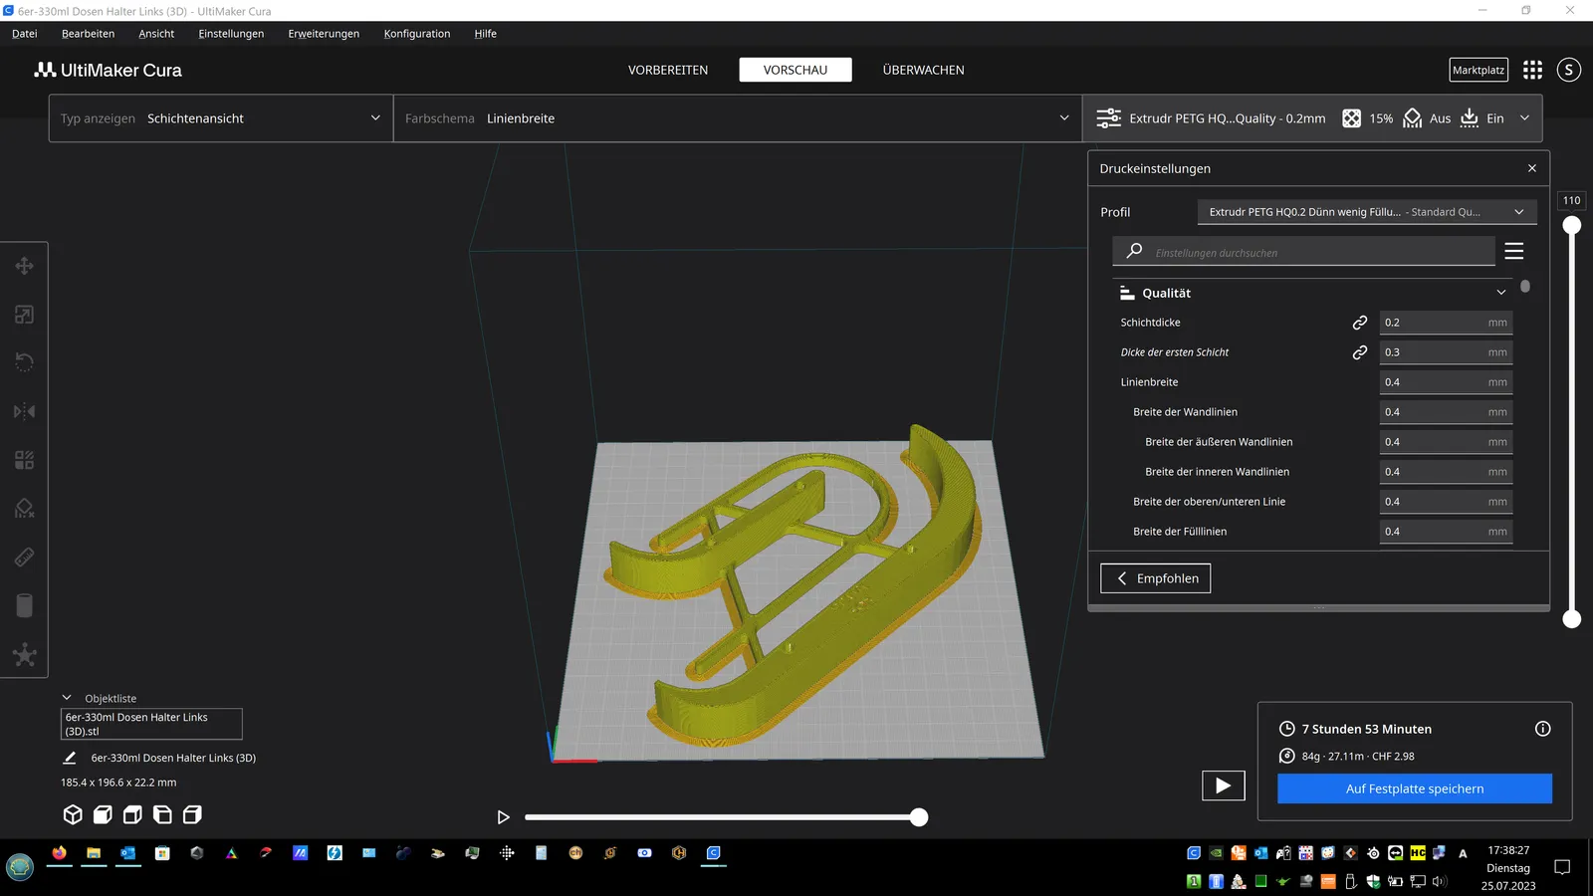
Task: Open the Profil selection dropdown
Action: pos(1367,212)
